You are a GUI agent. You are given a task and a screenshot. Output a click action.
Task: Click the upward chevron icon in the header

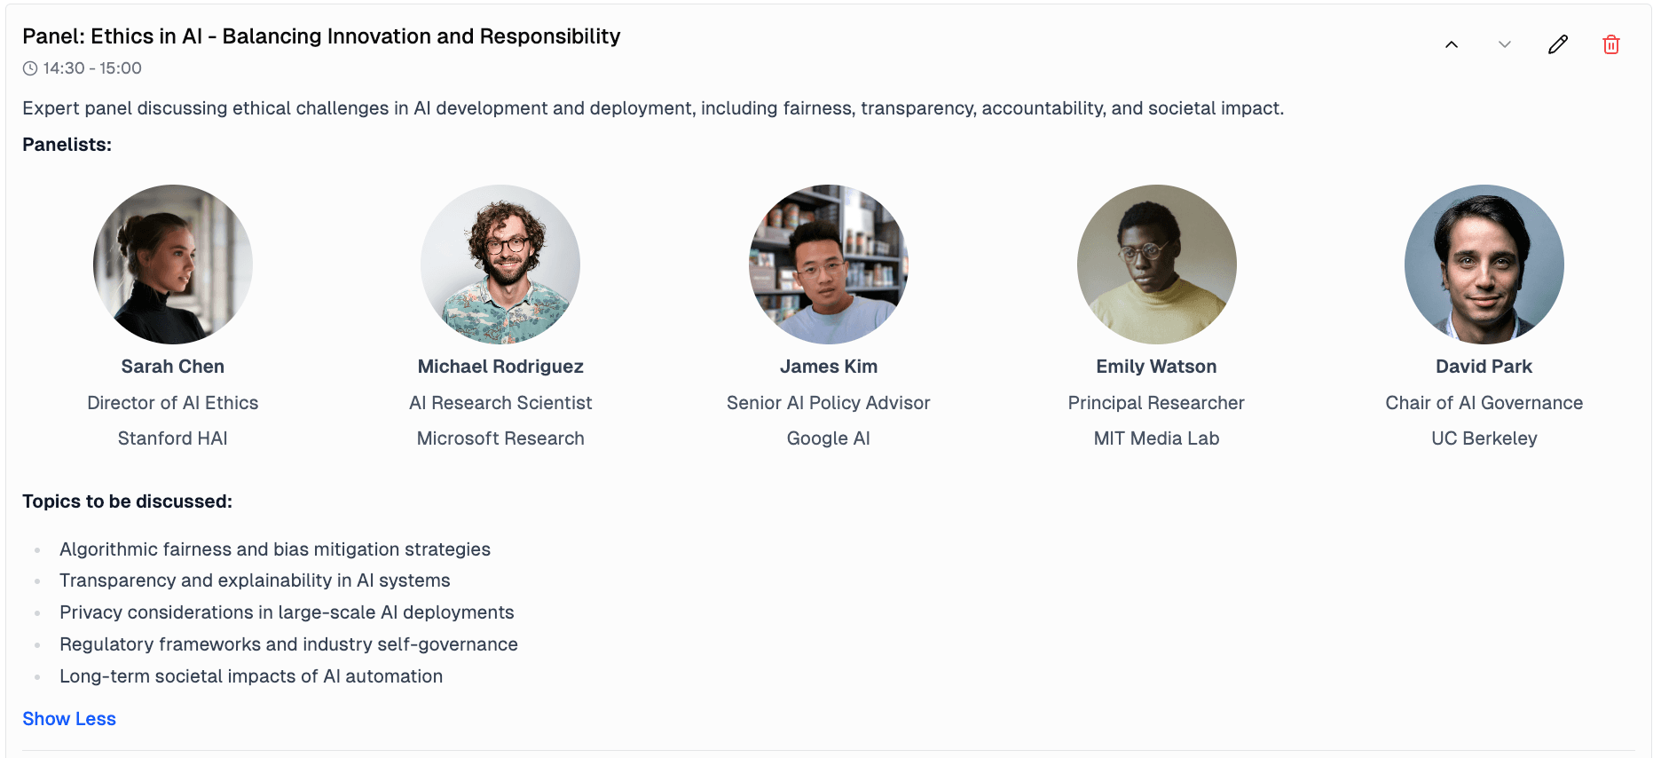click(1452, 43)
